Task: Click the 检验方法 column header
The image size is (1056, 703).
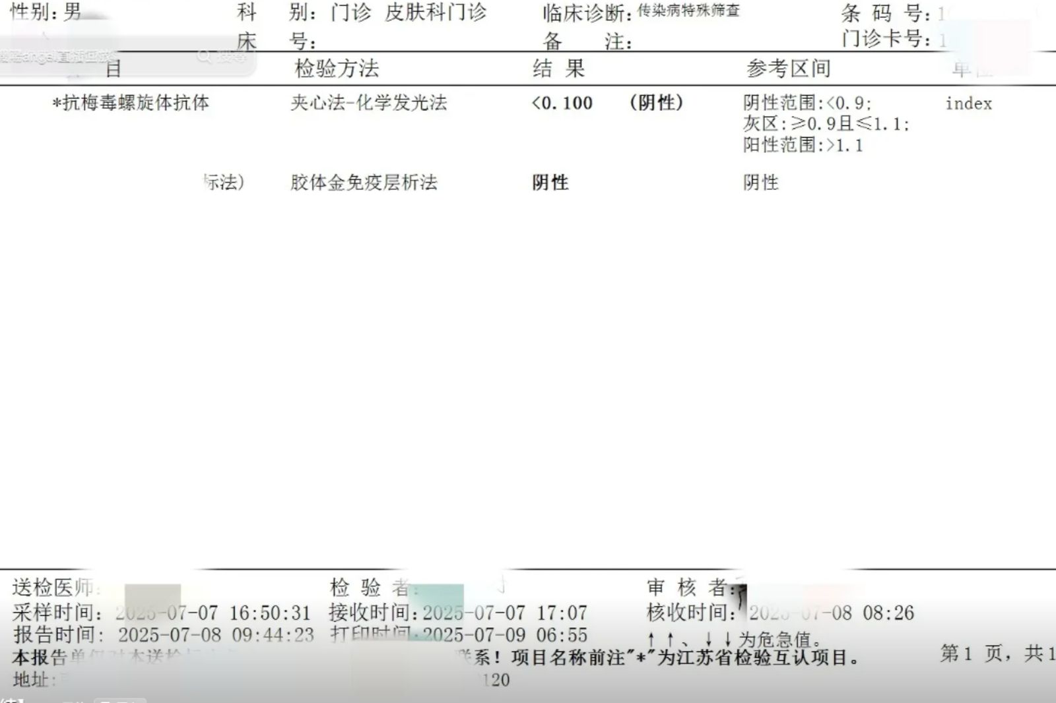Action: pos(337,69)
